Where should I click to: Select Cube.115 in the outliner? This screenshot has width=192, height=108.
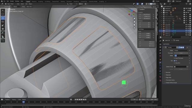167,29
